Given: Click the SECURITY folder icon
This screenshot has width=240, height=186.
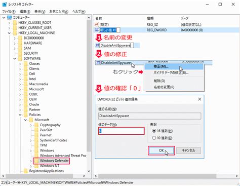Looking at the screenshot, I should [x=20, y=53].
